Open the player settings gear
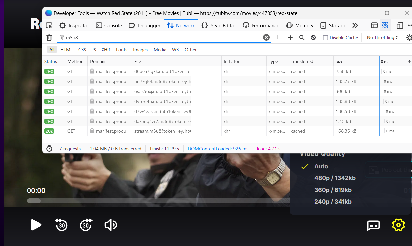The width and height of the screenshot is (412, 246). pos(398,225)
